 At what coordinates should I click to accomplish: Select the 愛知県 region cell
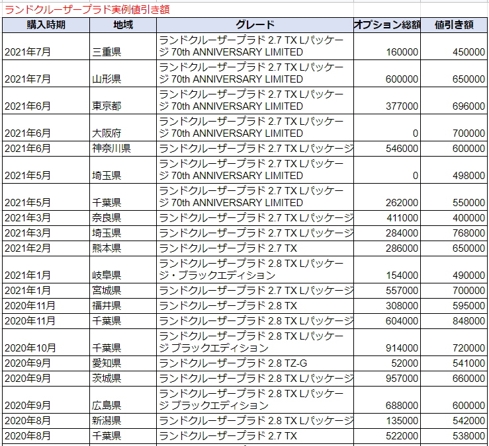(123, 363)
